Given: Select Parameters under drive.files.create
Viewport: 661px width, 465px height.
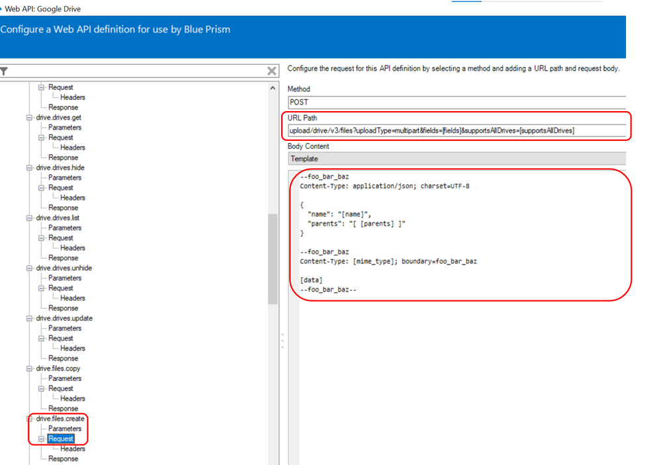Looking at the screenshot, I should coord(64,429).
